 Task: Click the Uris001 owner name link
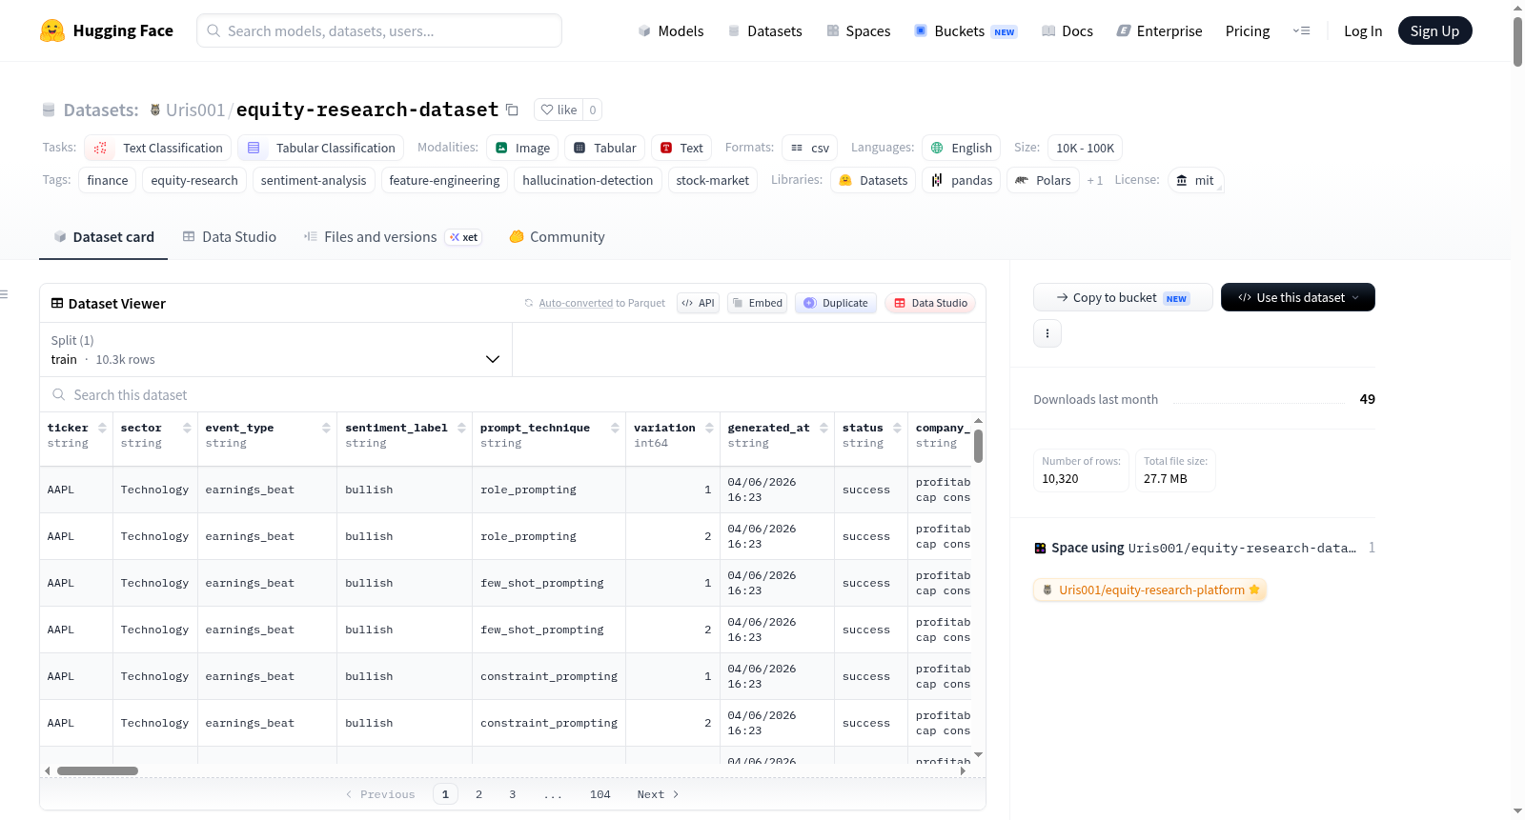tap(195, 110)
